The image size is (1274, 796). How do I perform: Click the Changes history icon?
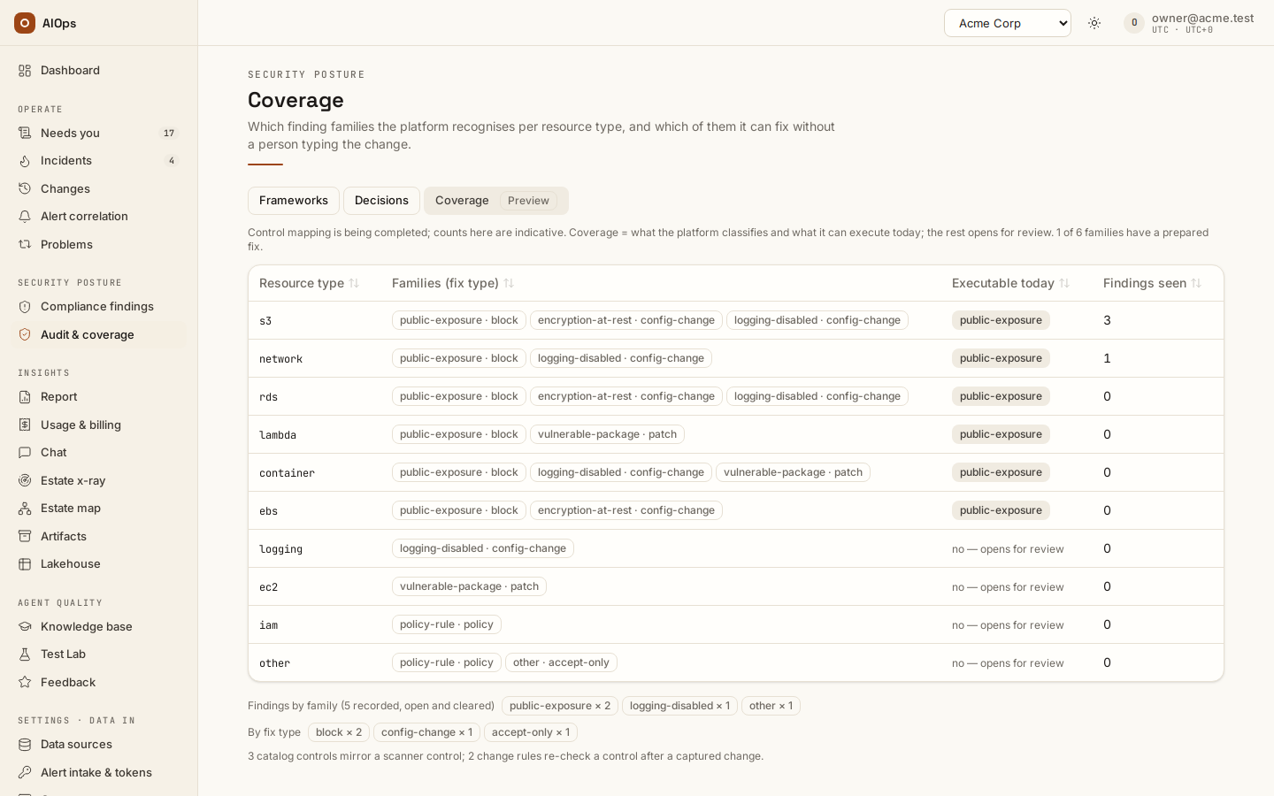[x=25, y=189]
